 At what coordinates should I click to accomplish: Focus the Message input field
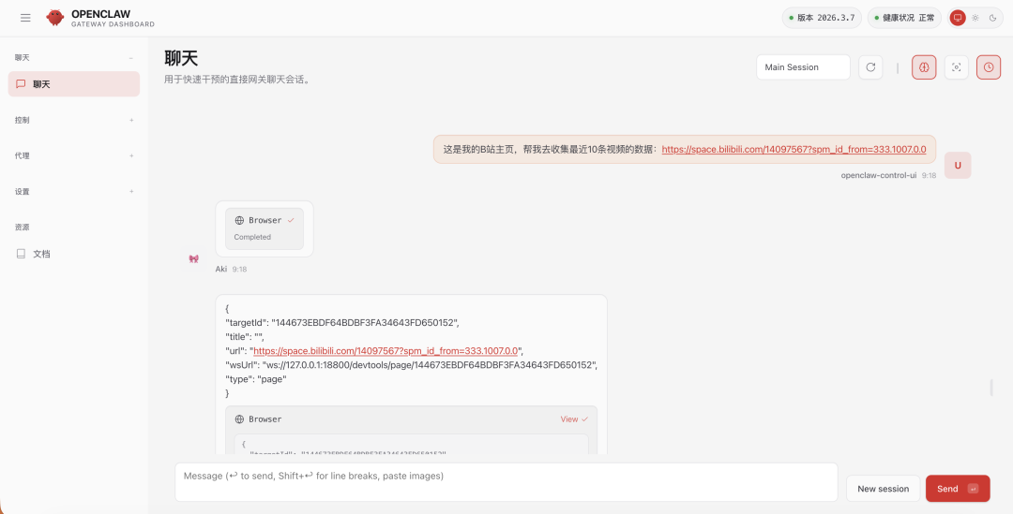[506, 482]
